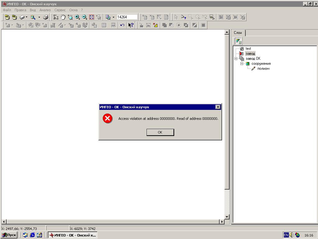The width and height of the screenshot is (318, 239).
Task: Click the undo arrow icon
Action: [122, 25]
